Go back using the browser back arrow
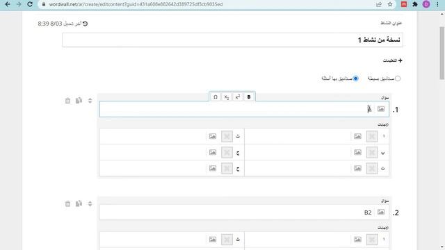This screenshot has height=250, width=445. 8,4
